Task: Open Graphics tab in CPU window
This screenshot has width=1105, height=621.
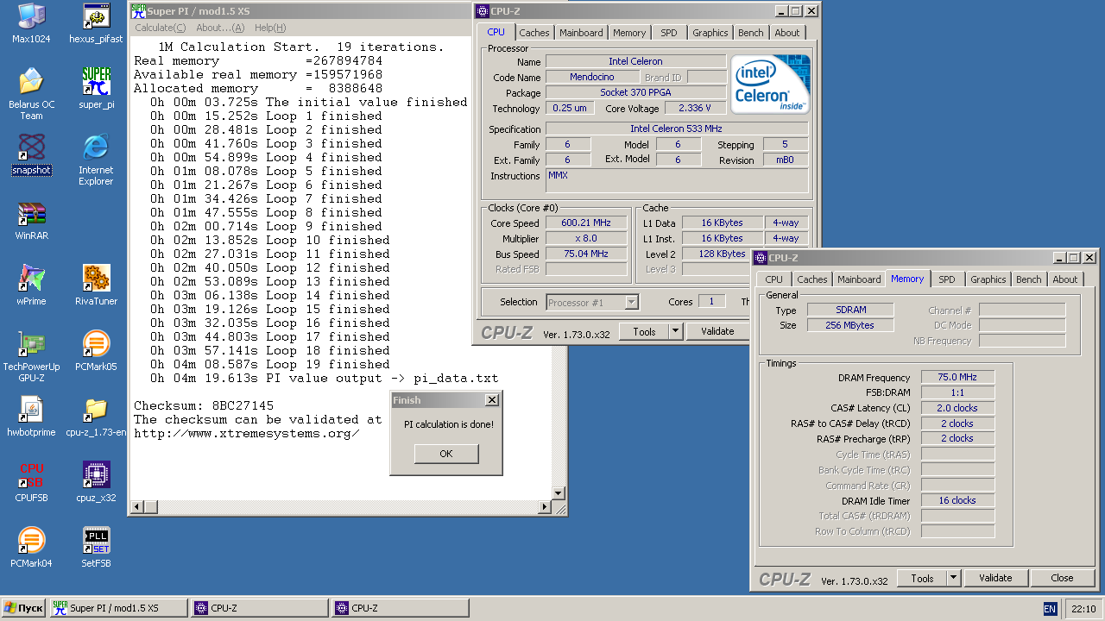Action: (x=710, y=33)
